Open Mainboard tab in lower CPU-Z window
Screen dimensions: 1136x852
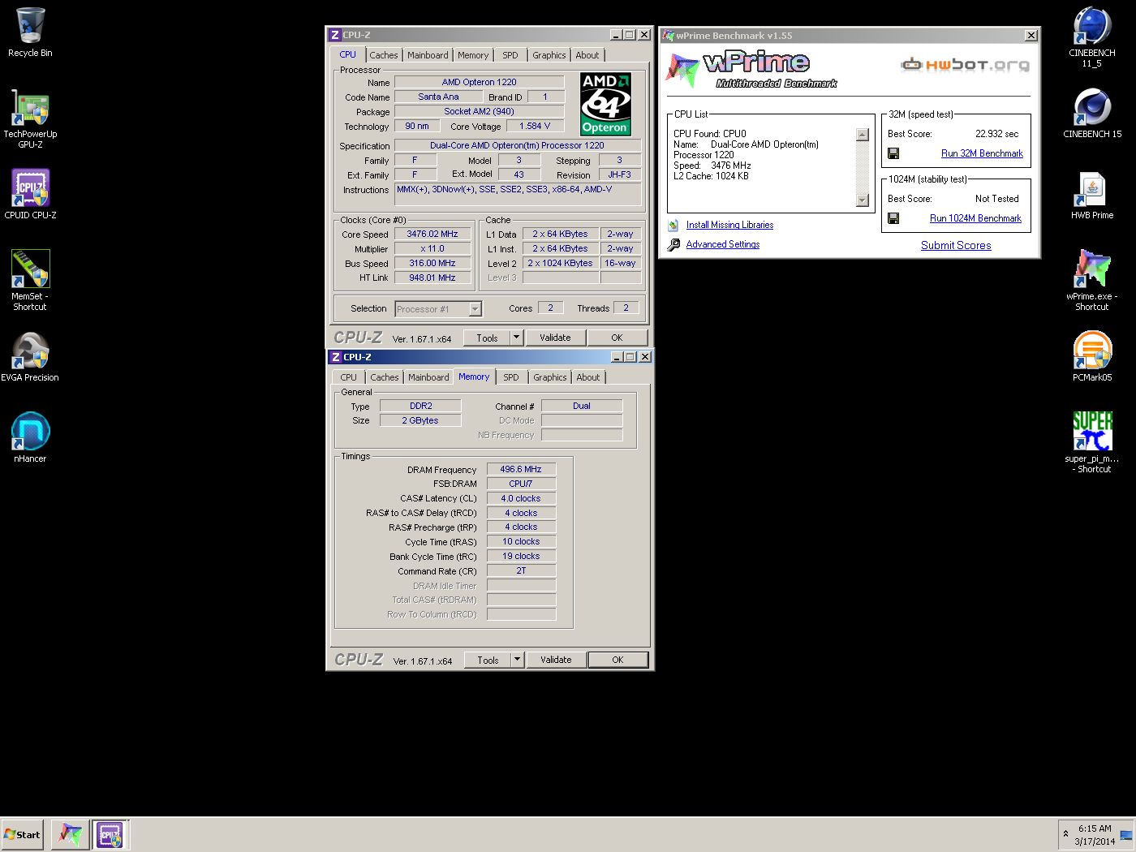click(x=428, y=377)
